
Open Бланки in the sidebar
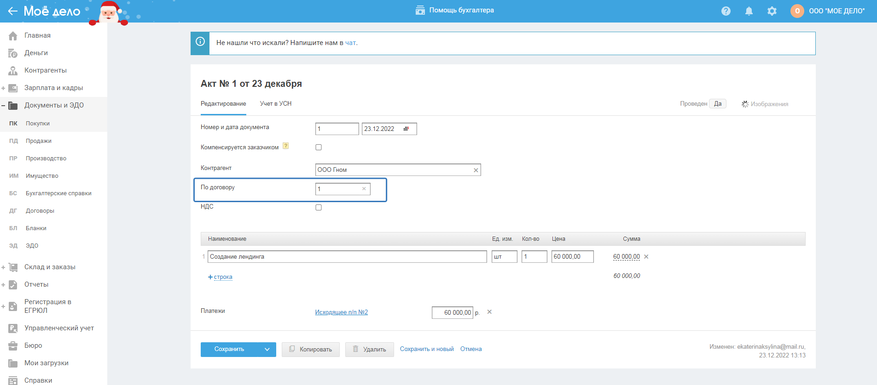[36, 228]
